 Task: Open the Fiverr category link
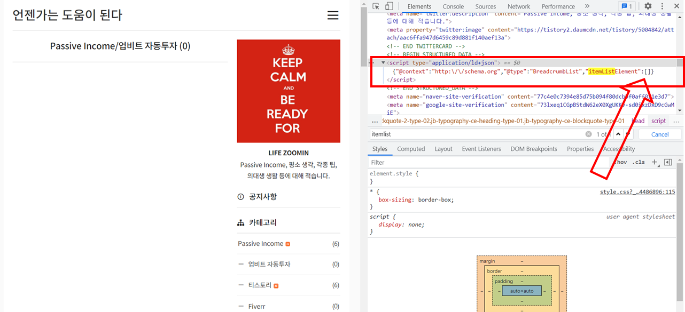click(256, 307)
